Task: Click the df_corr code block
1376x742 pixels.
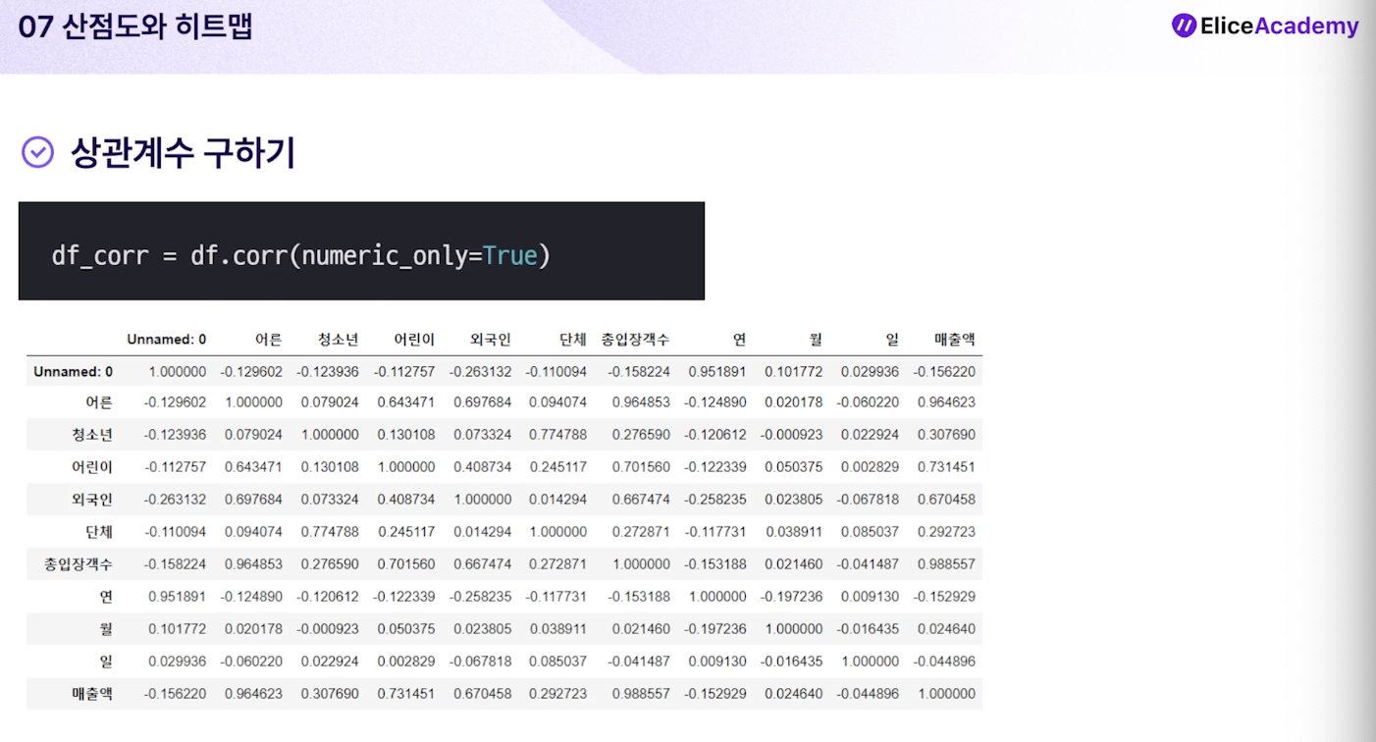Action: tap(361, 251)
